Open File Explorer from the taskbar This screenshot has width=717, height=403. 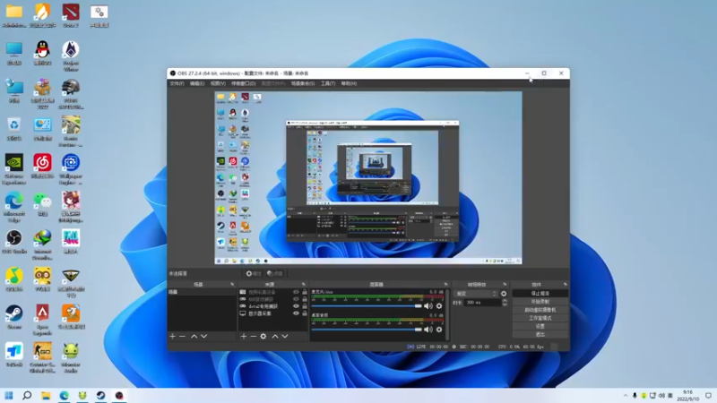coord(46,395)
